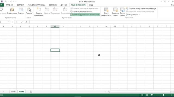
Task: Switch to the ГЛАВНАЯ tab
Action: click(x=10, y=5)
